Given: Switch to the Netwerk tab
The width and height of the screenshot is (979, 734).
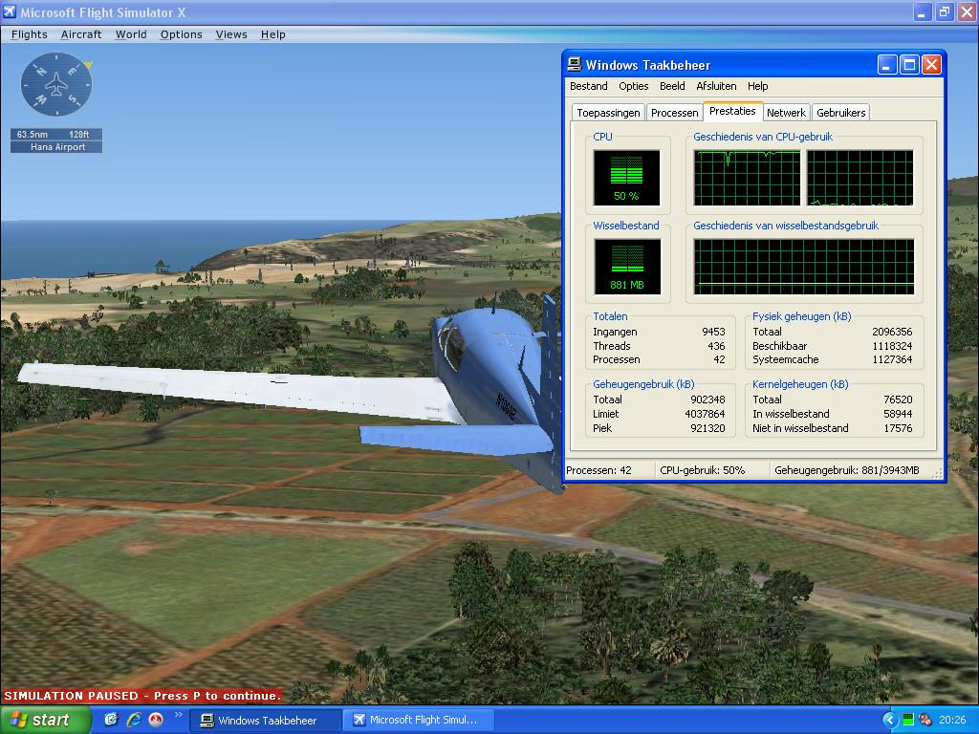Looking at the screenshot, I should pyautogui.click(x=786, y=113).
